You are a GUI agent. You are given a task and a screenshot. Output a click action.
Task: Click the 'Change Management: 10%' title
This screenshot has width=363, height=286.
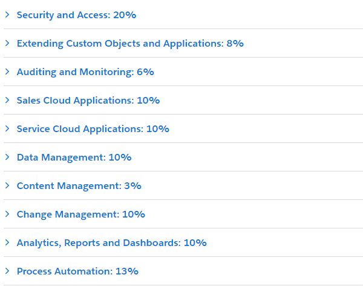coord(80,215)
